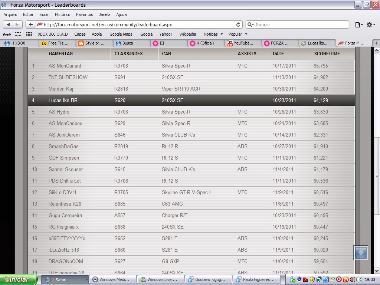Image resolution: width=380 pixels, height=285 pixels.
Task: Open the Reading List glasses icon
Action: [x=7, y=34]
